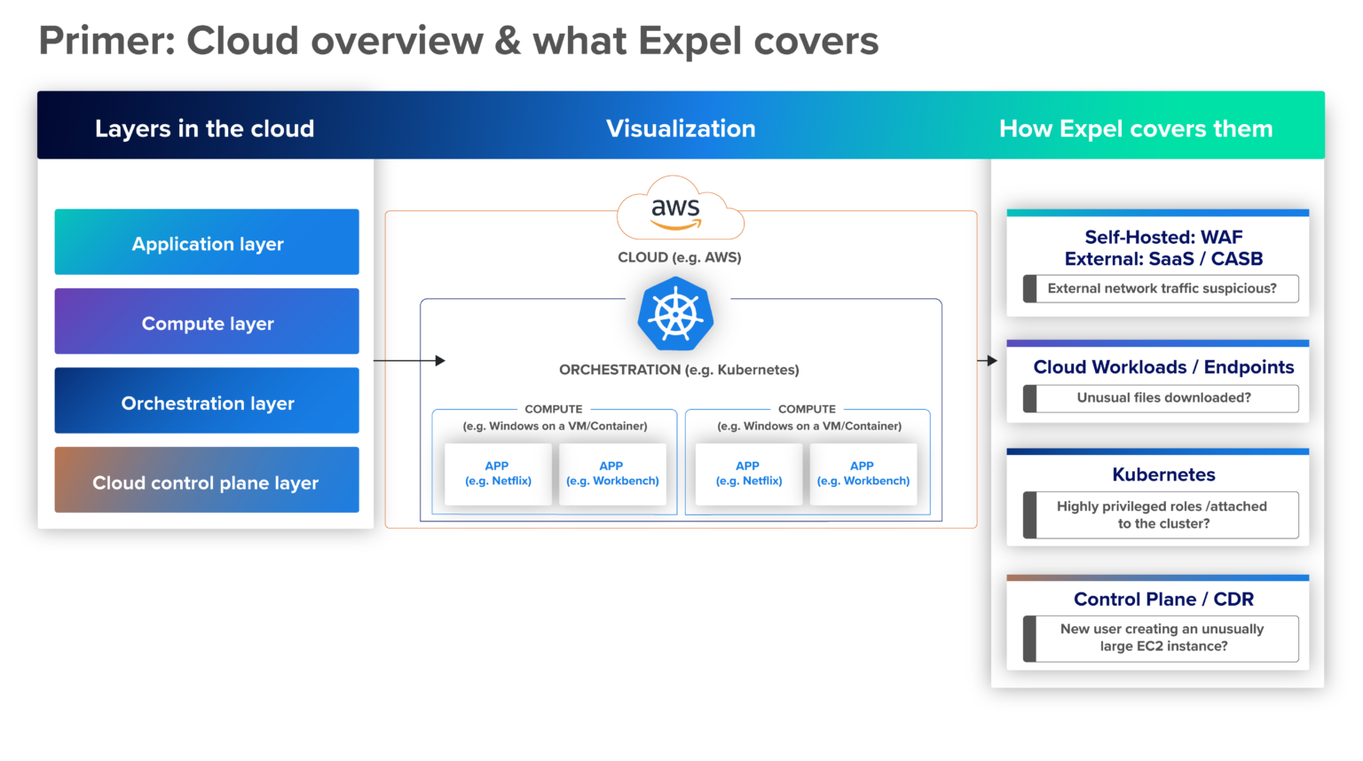The image size is (1363, 761).
Task: Switch to the Visualization header section
Action: tap(680, 128)
